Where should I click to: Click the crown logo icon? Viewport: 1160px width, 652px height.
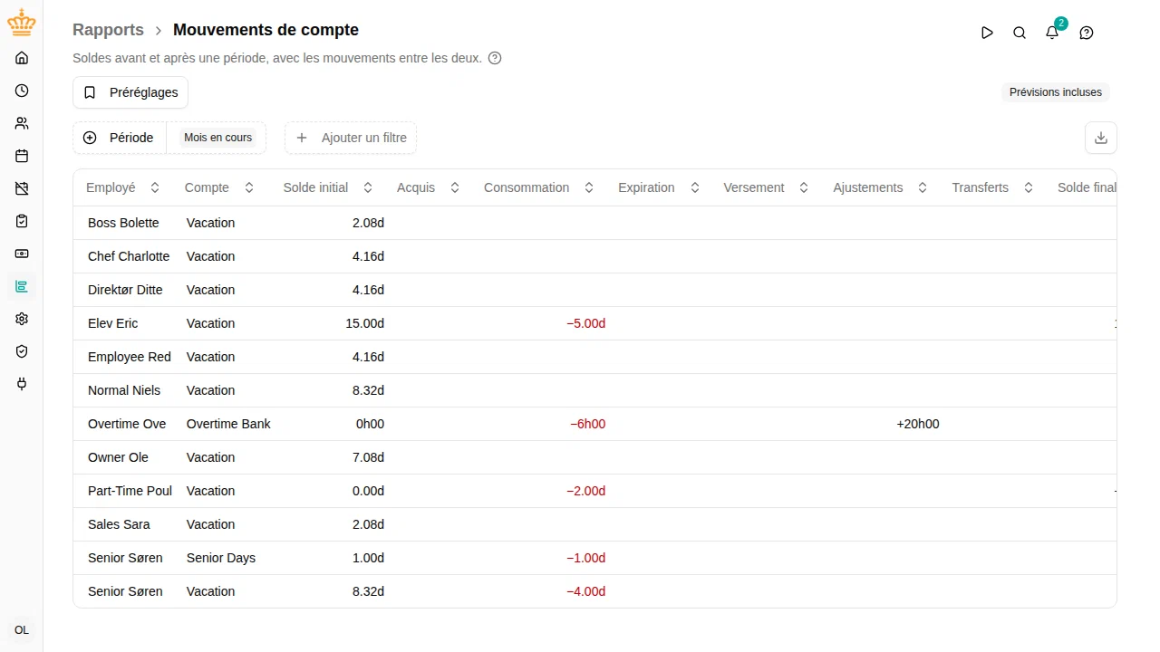22,23
